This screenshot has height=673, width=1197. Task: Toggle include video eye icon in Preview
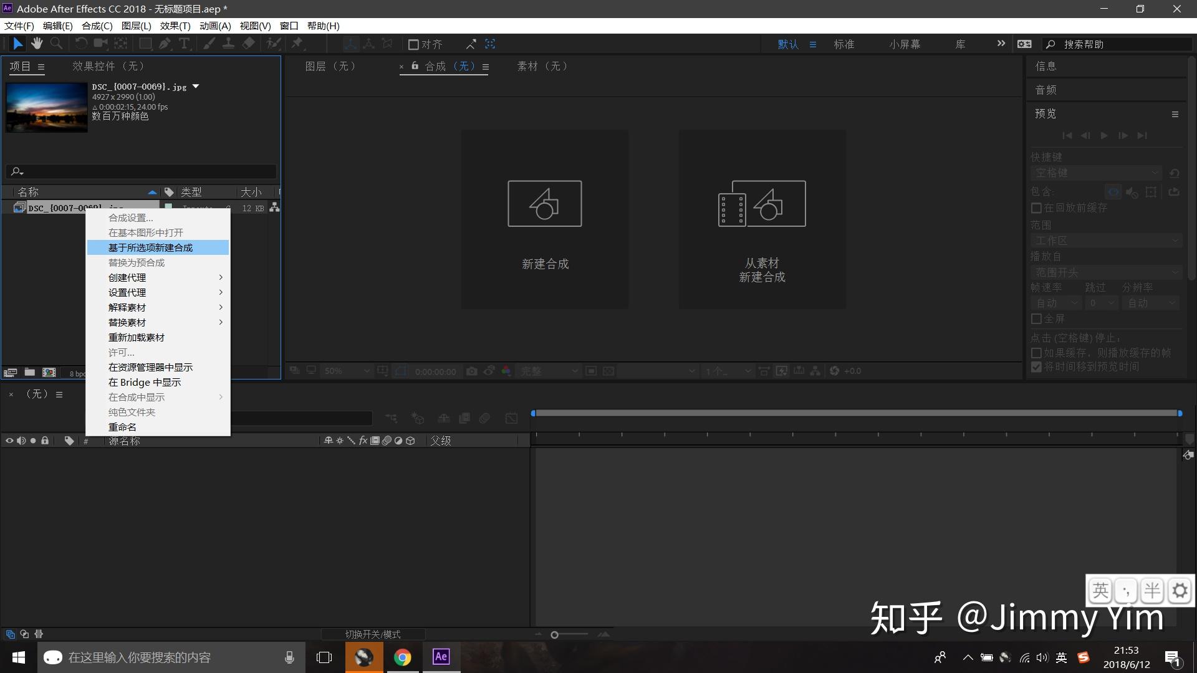pyautogui.click(x=1113, y=191)
